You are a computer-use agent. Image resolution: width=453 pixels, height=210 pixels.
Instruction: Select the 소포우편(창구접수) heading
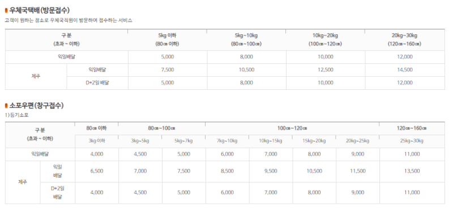click(36, 106)
